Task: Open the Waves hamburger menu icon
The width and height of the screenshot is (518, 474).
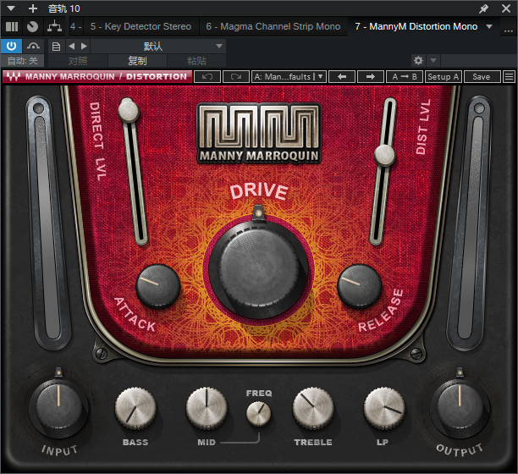Action: coord(509,77)
